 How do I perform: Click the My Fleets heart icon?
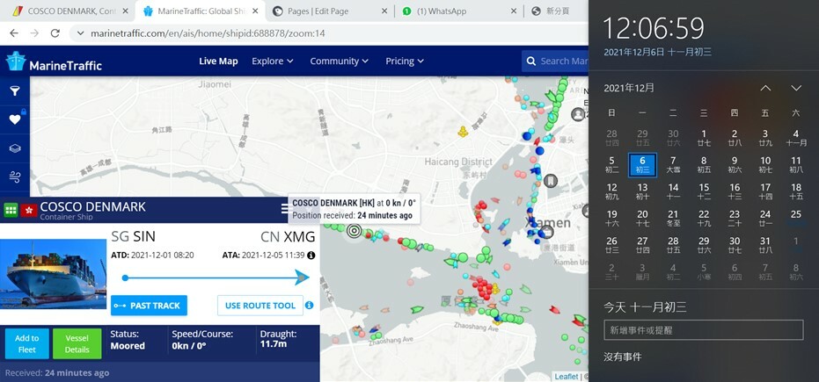tap(15, 119)
